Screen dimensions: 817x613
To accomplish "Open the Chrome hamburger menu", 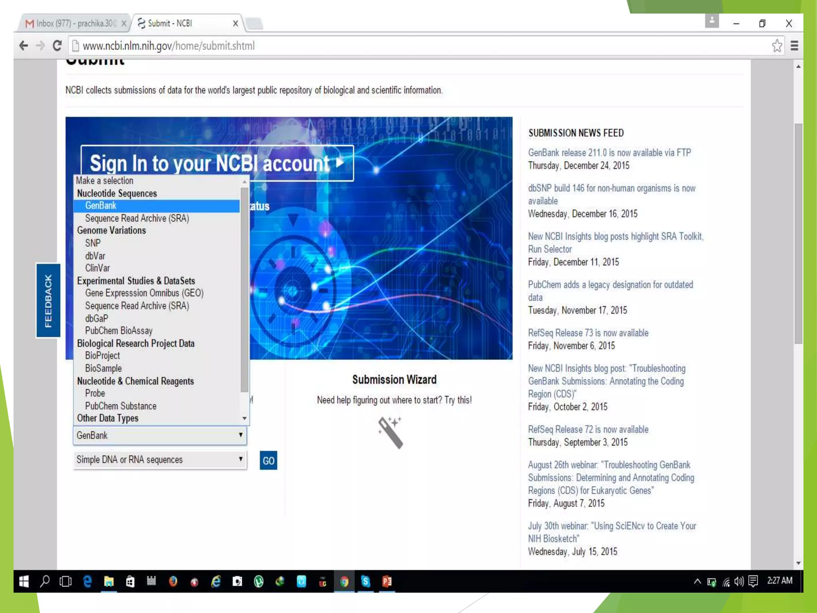I will (794, 46).
